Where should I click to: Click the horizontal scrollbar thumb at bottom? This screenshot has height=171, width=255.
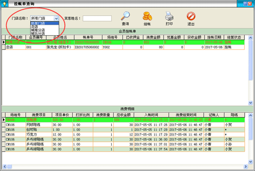point(10,166)
